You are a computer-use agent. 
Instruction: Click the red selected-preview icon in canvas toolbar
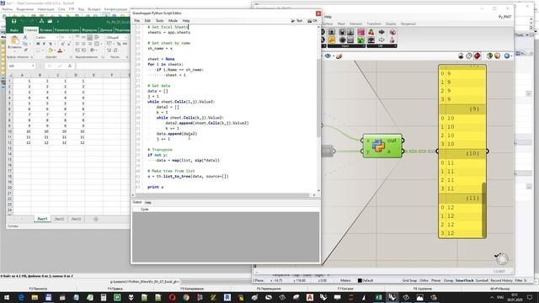478,56
